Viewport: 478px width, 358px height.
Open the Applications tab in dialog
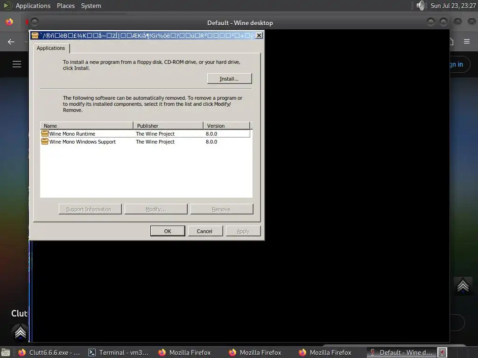(x=51, y=48)
